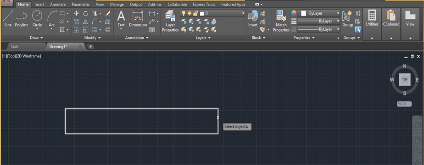Expand the Modify panel
Screen dimensions: 424x165
93,38
